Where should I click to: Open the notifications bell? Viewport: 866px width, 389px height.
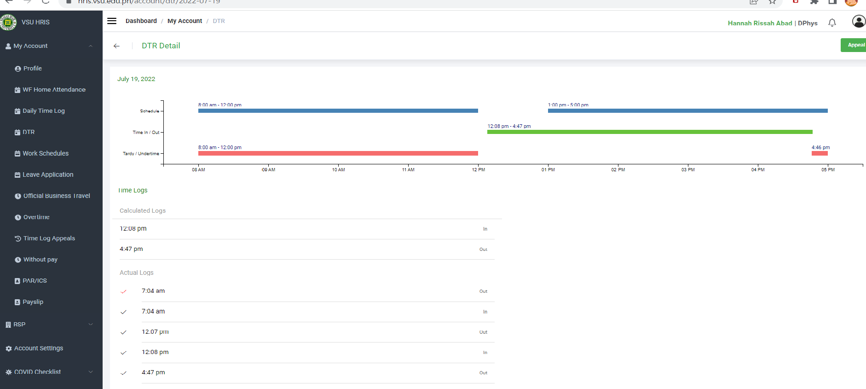click(x=832, y=23)
